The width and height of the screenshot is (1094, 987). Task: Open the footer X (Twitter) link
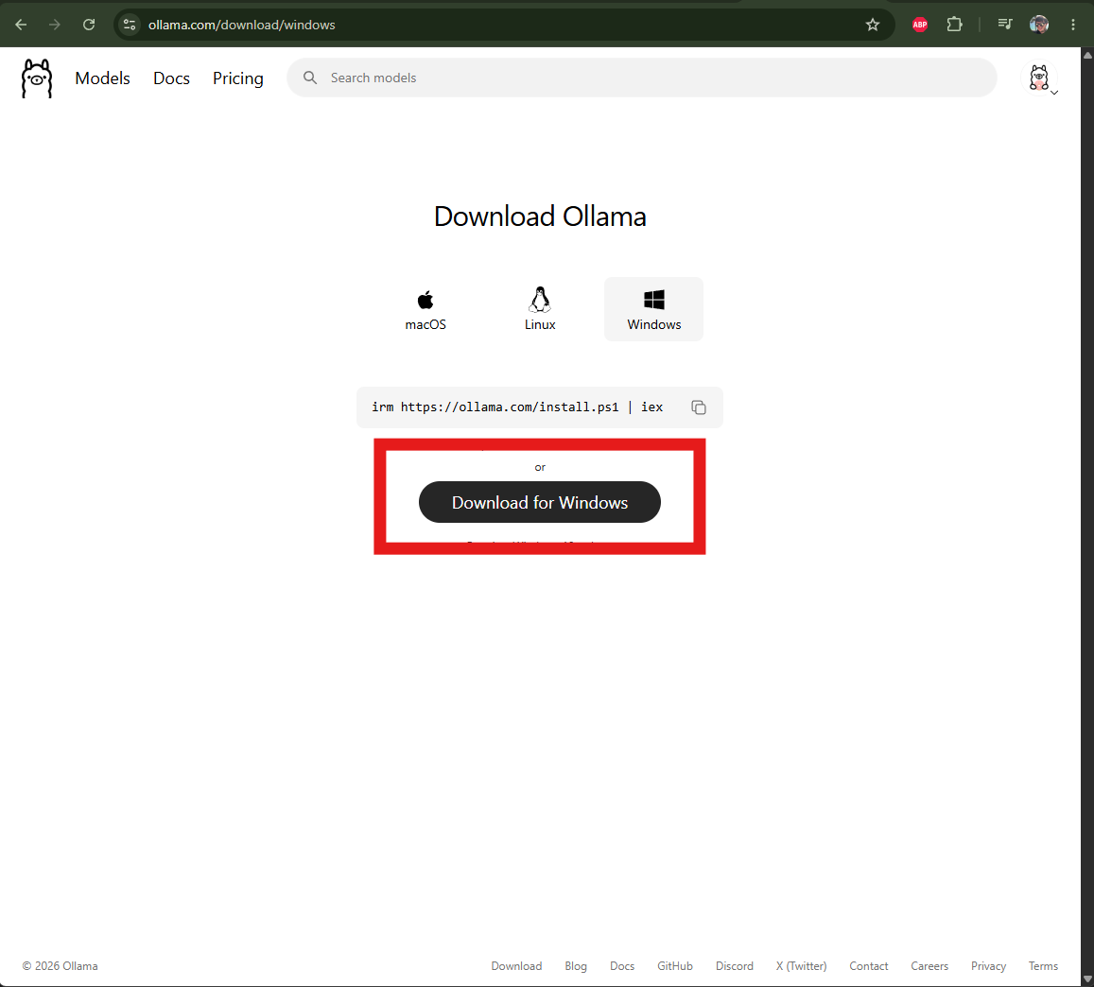click(801, 966)
